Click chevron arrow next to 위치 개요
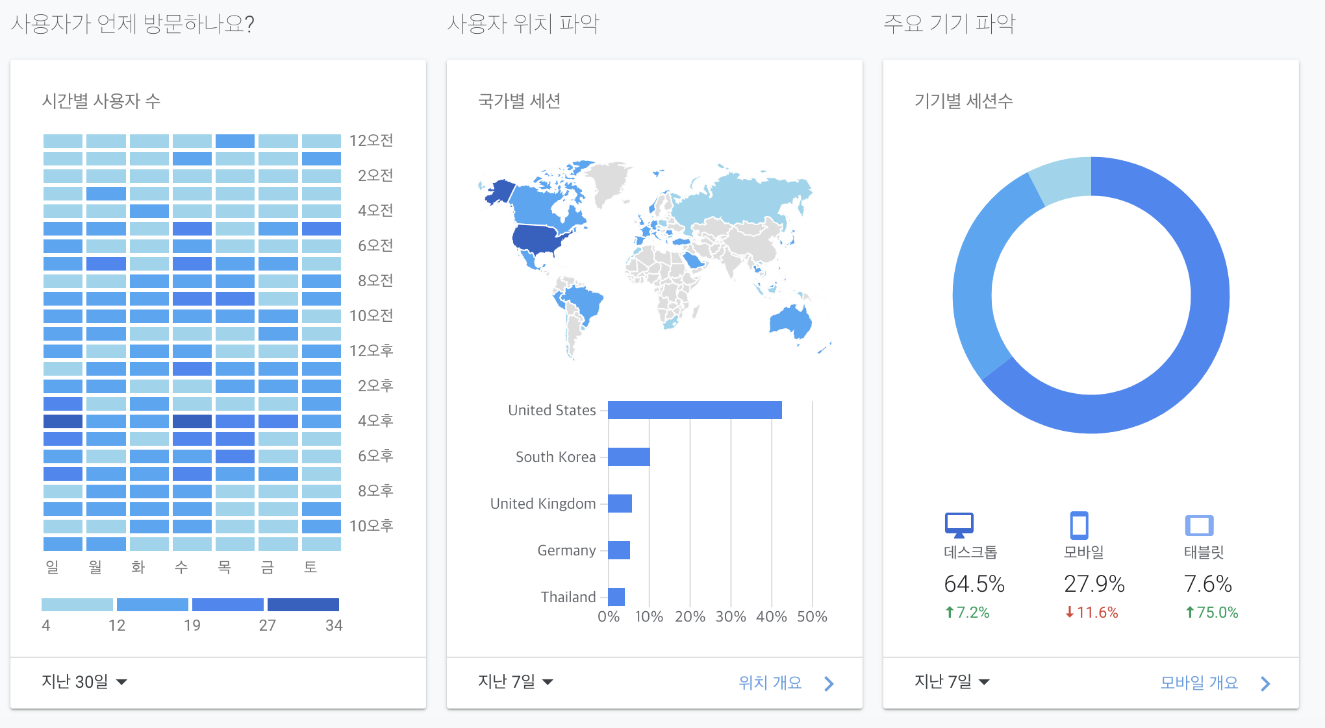 click(829, 683)
